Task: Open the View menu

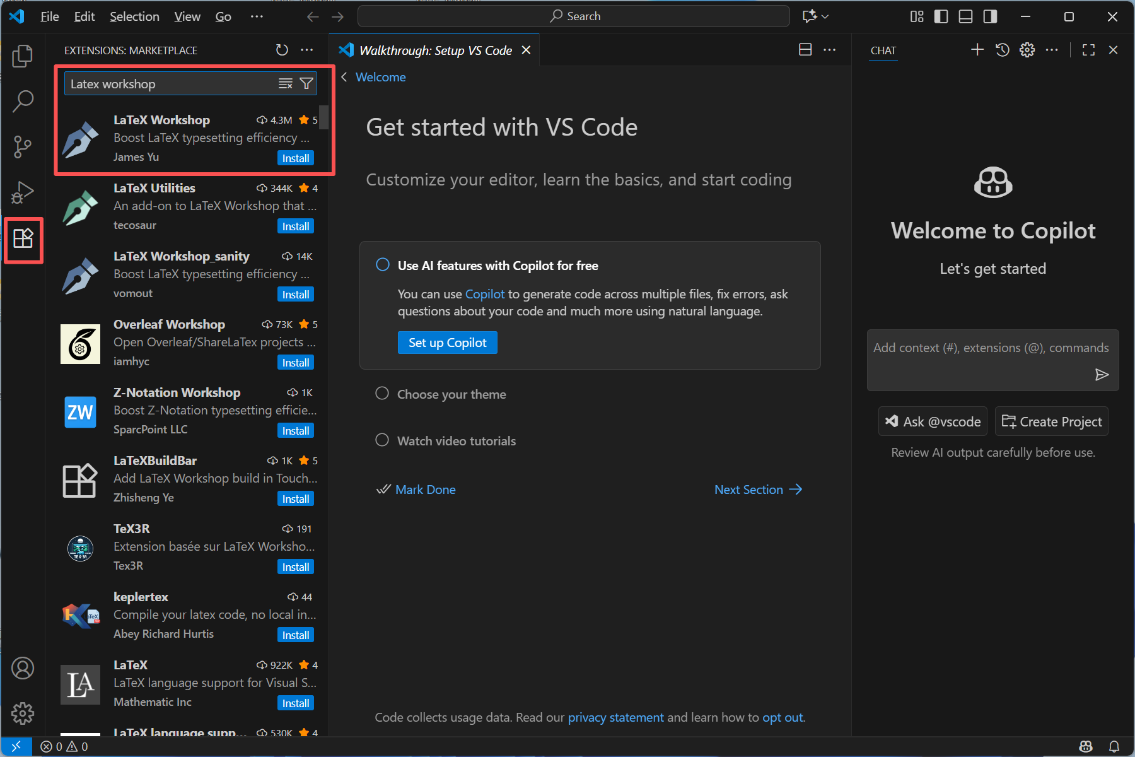Action: 187,16
